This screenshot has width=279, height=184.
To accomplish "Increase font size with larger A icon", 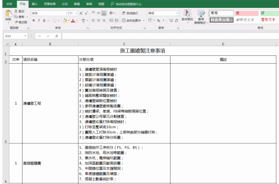I will point(81,13).
